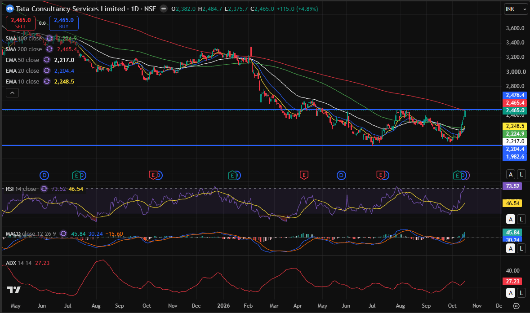This screenshot has height=313, width=530.
Task: Open the red E earnings marker near Apr
Action: (x=304, y=175)
